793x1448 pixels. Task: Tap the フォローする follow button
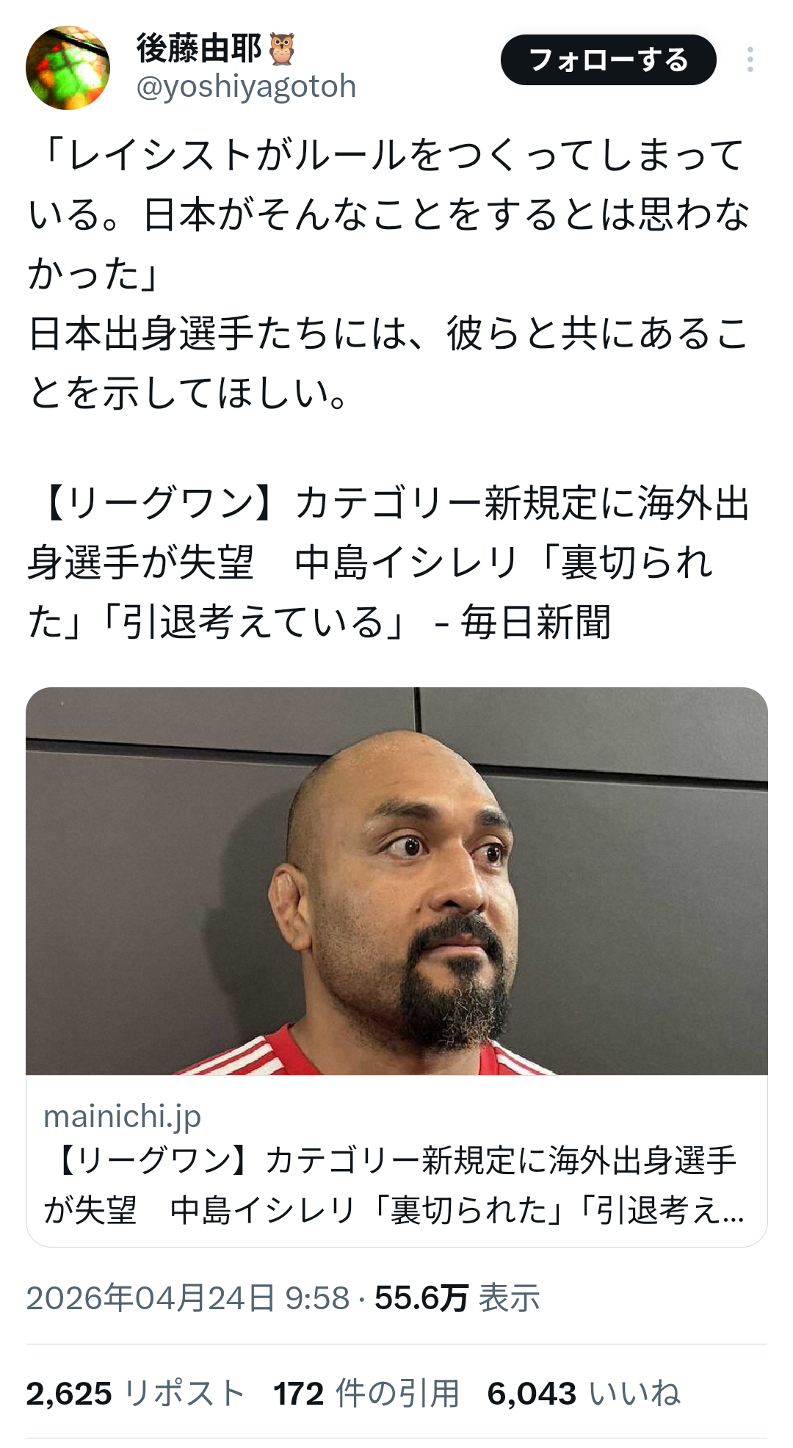point(608,59)
